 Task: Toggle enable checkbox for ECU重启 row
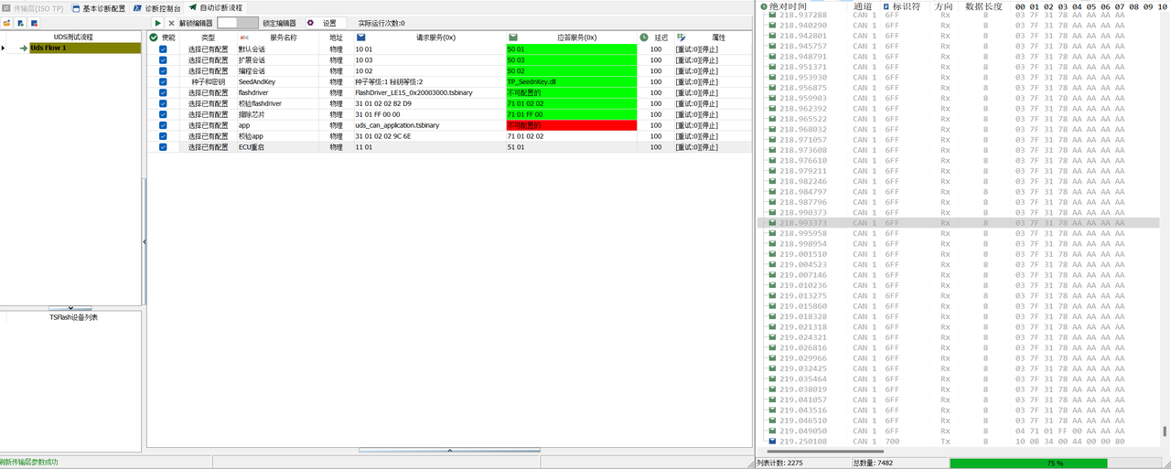(163, 147)
